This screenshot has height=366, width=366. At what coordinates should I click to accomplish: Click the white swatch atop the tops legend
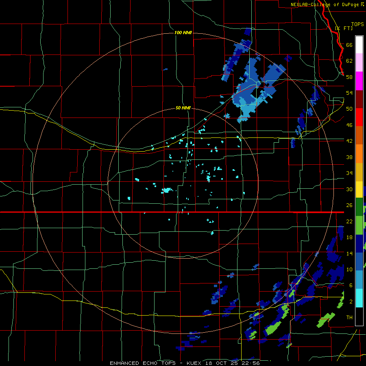point(359,45)
